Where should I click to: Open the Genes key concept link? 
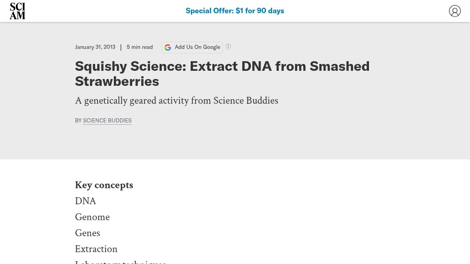pyautogui.click(x=87, y=233)
